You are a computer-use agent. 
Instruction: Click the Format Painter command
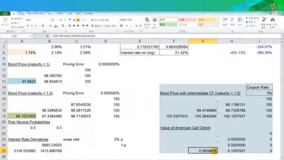[17, 27]
